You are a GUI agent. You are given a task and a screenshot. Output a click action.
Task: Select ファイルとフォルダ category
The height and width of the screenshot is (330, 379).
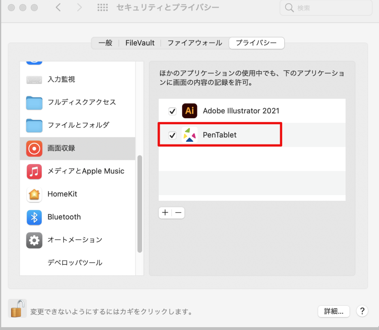78,125
